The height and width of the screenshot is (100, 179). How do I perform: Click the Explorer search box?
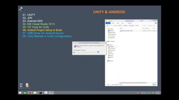[151, 26]
